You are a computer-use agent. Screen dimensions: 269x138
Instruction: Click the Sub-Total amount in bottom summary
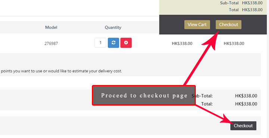pyautogui.click(x=246, y=96)
